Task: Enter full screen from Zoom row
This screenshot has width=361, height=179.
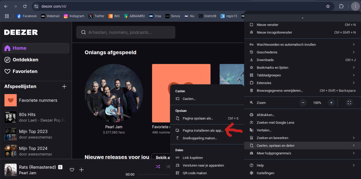Action: coord(349,103)
